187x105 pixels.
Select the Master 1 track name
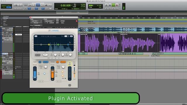coord(7,70)
